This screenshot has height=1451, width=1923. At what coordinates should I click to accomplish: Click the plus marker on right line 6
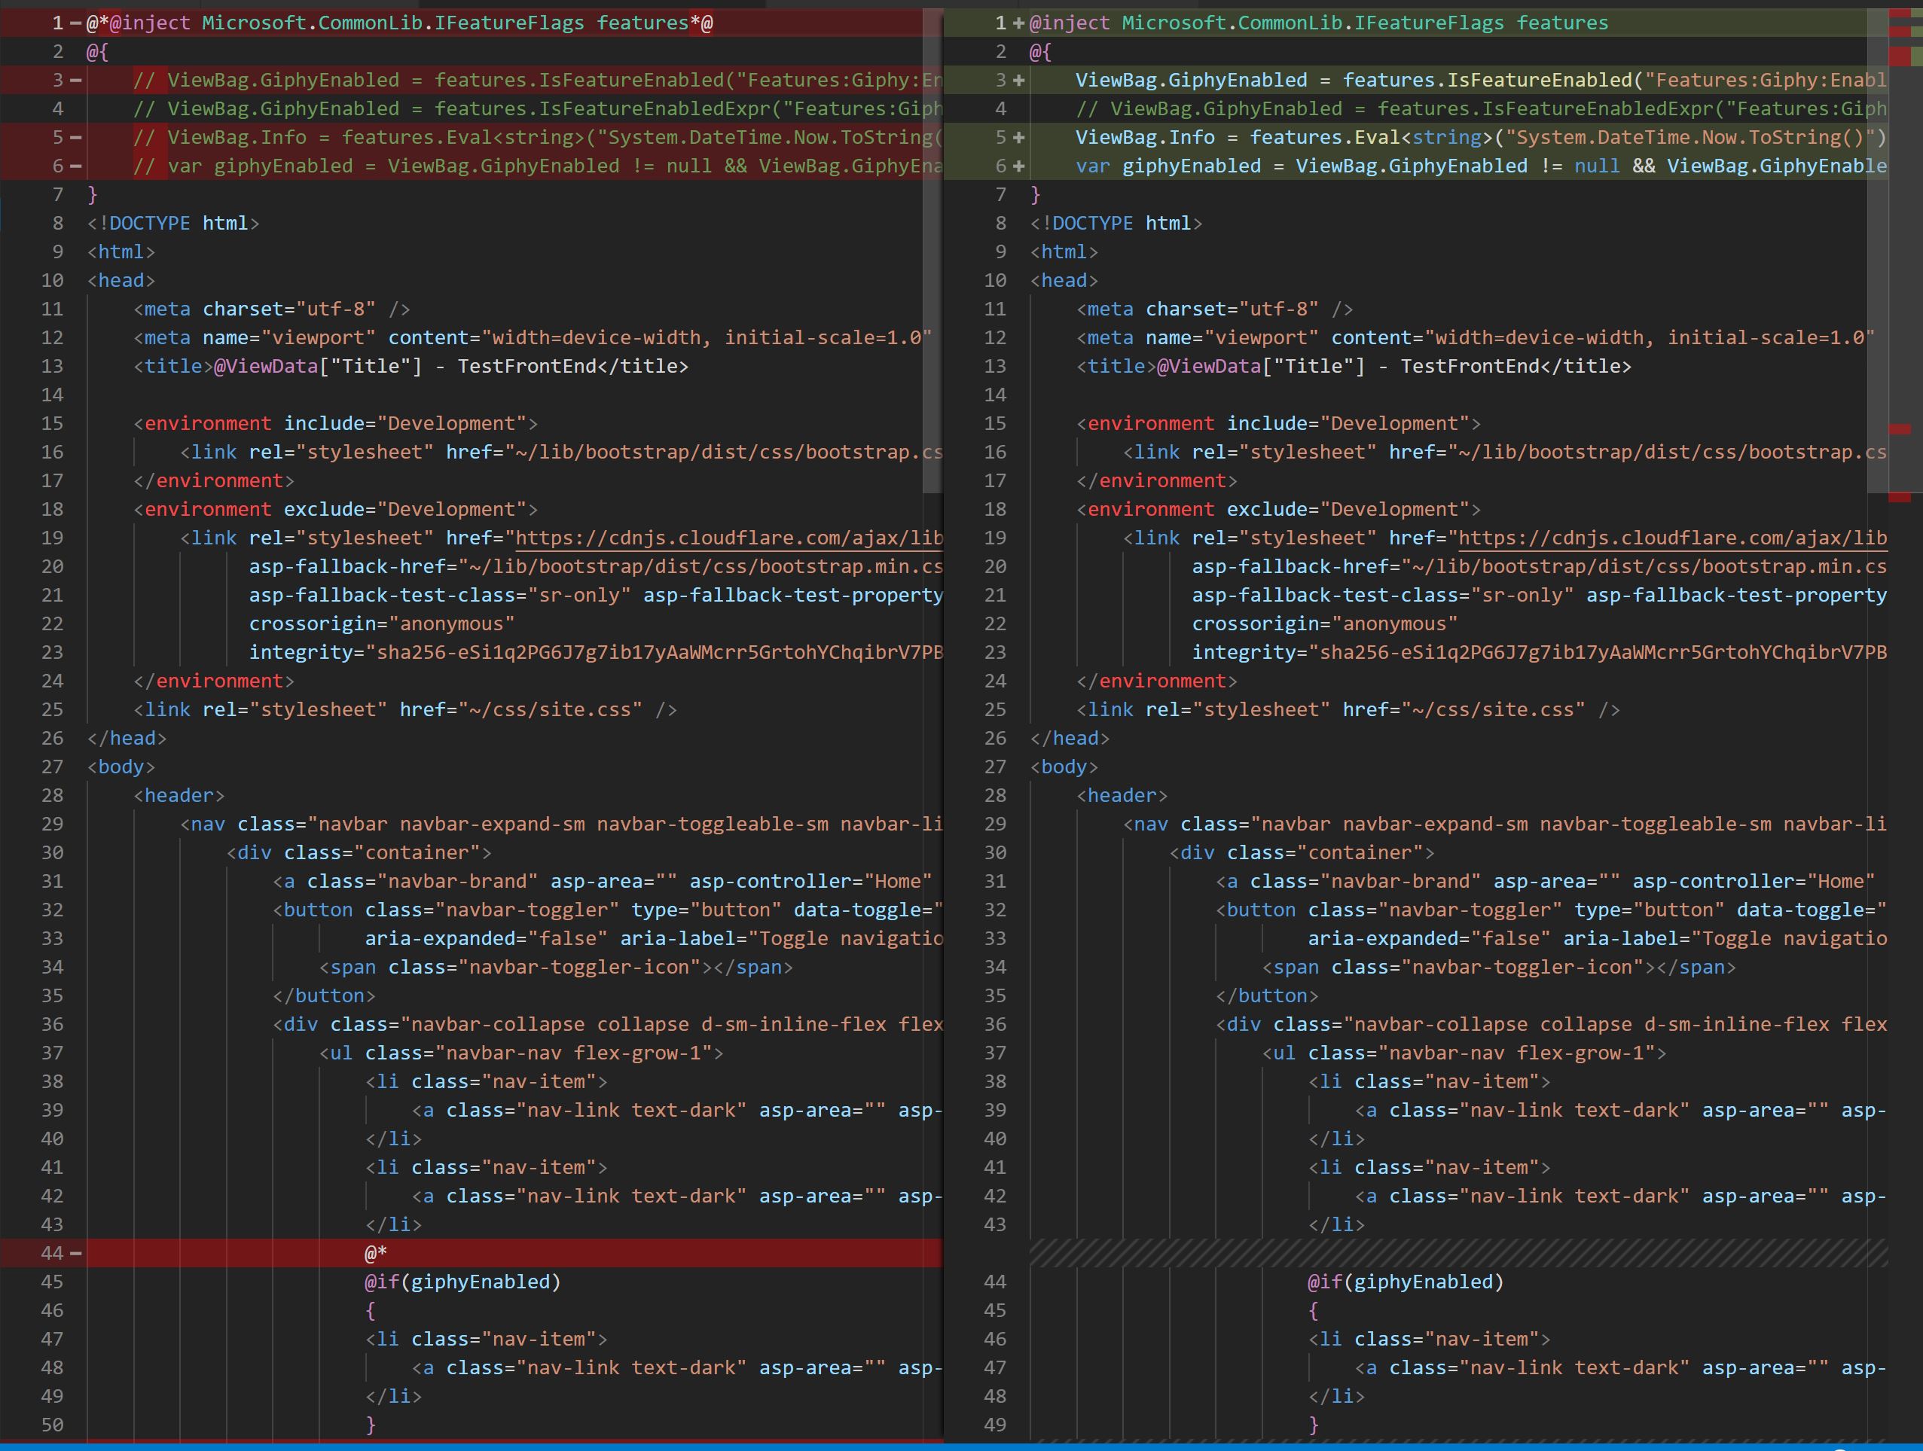coord(1019,167)
